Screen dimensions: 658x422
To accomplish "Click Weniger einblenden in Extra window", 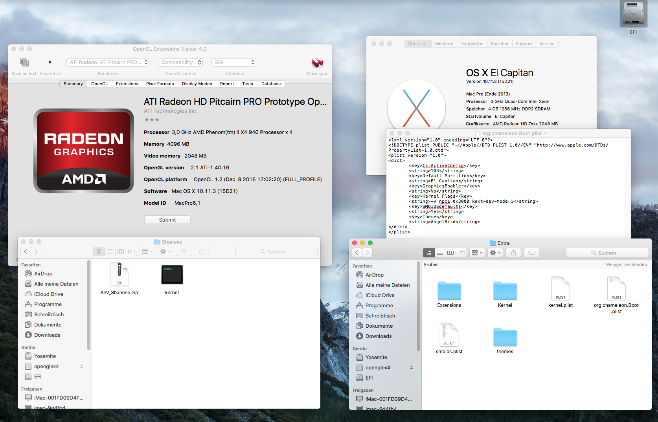I will coord(626,264).
